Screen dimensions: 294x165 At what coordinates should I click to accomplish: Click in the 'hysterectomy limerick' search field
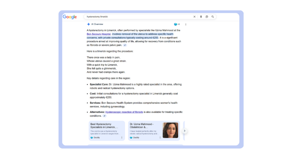pos(138,17)
